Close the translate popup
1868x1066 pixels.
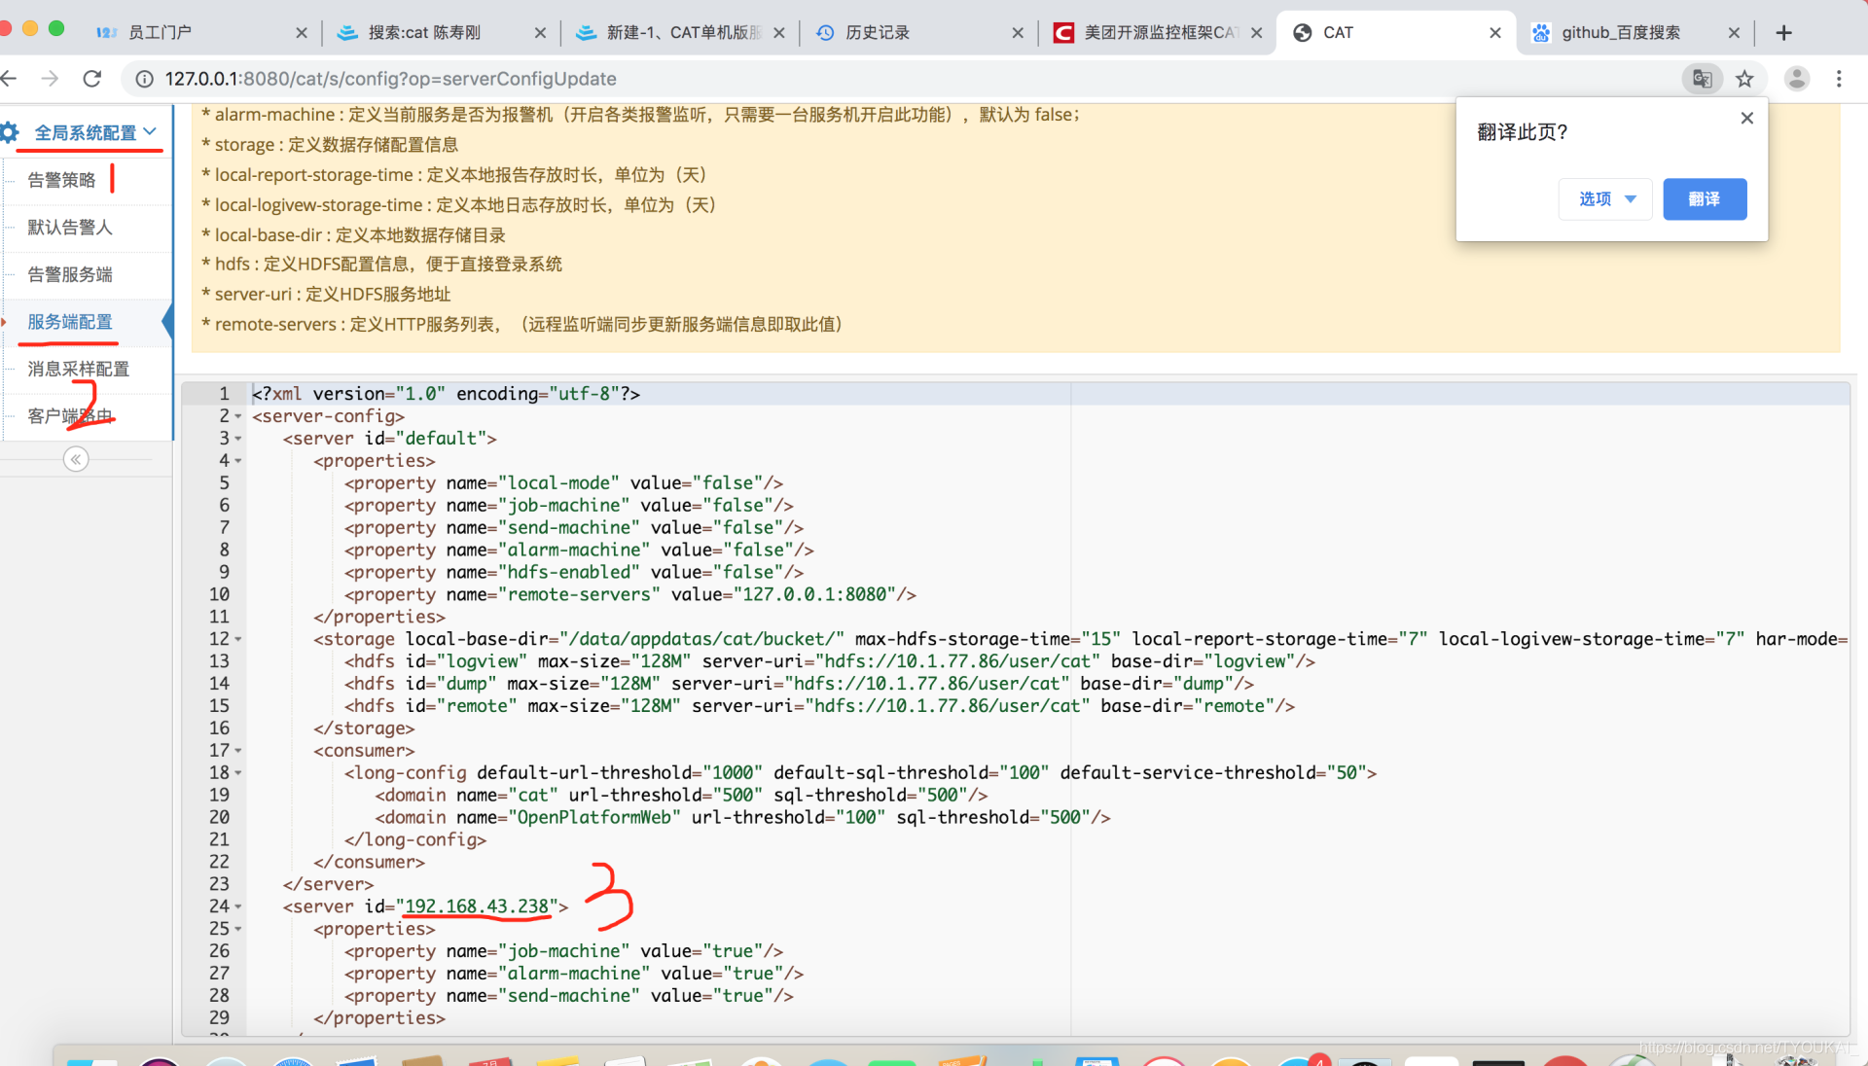1746,118
